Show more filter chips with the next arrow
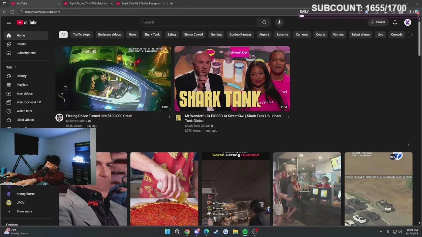422x237 pixels. [411, 35]
